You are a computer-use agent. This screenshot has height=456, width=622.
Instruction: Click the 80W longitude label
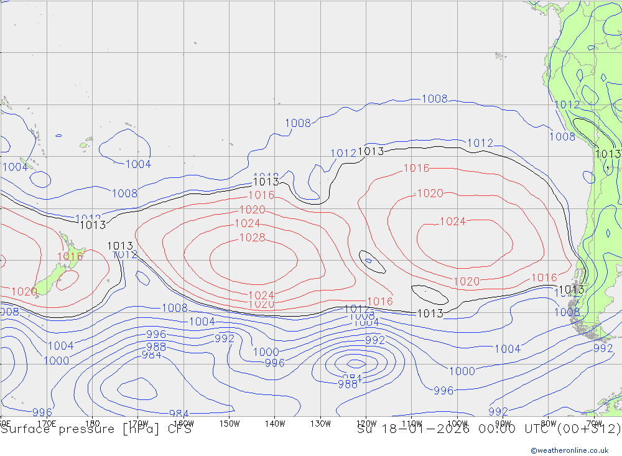click(x=549, y=424)
